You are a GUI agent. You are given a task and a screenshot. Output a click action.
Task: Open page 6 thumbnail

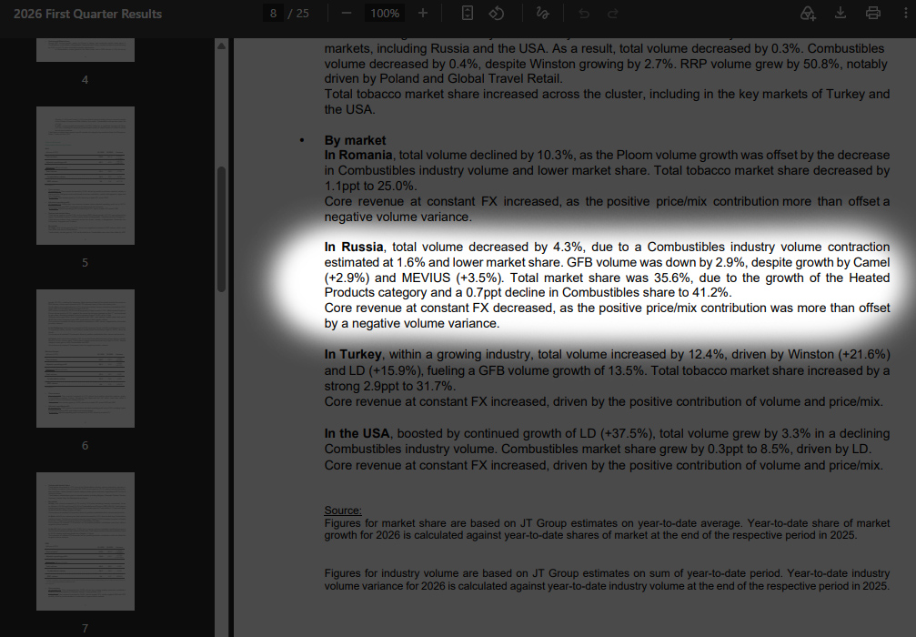[x=86, y=359]
